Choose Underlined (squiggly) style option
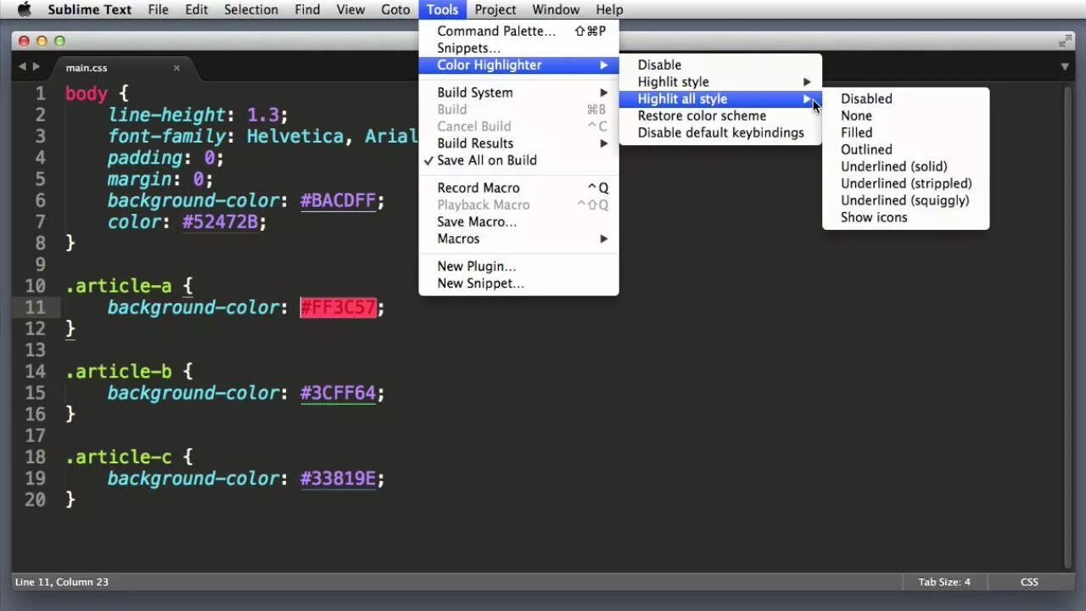Image resolution: width=1086 pixels, height=611 pixels. 905,200
